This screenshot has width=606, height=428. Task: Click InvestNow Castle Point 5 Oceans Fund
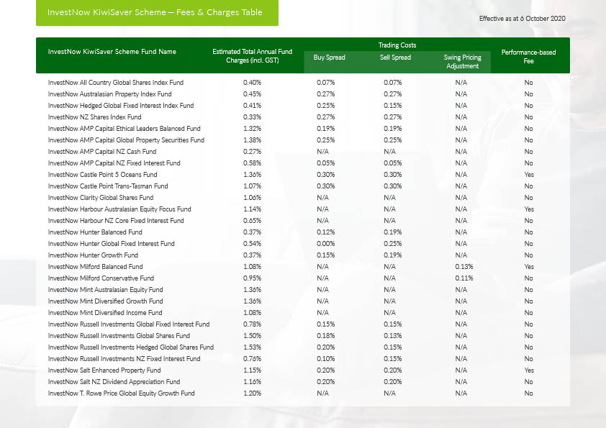(x=102, y=175)
